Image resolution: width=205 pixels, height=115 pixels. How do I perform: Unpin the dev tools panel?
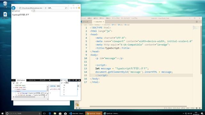[x=76, y=80]
